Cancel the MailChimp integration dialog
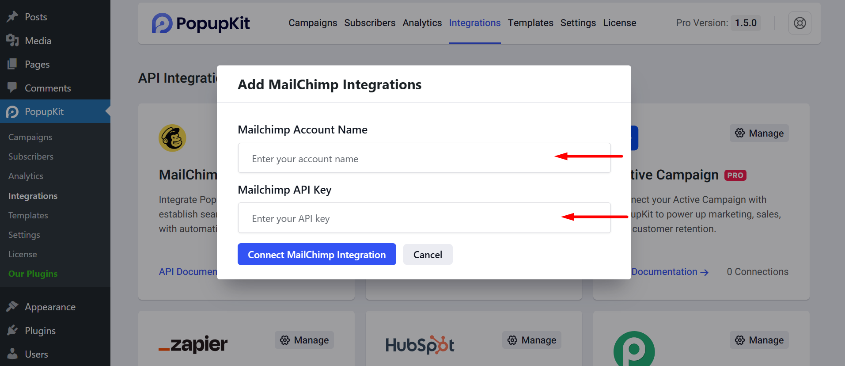 pyautogui.click(x=427, y=254)
